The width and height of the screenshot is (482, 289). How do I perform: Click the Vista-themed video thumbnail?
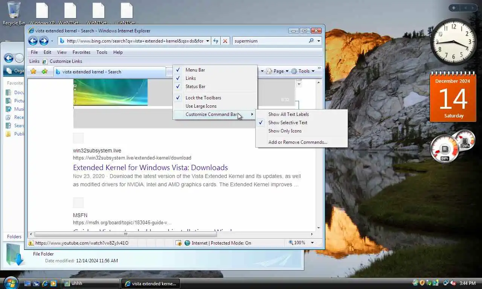pyautogui.click(x=110, y=93)
